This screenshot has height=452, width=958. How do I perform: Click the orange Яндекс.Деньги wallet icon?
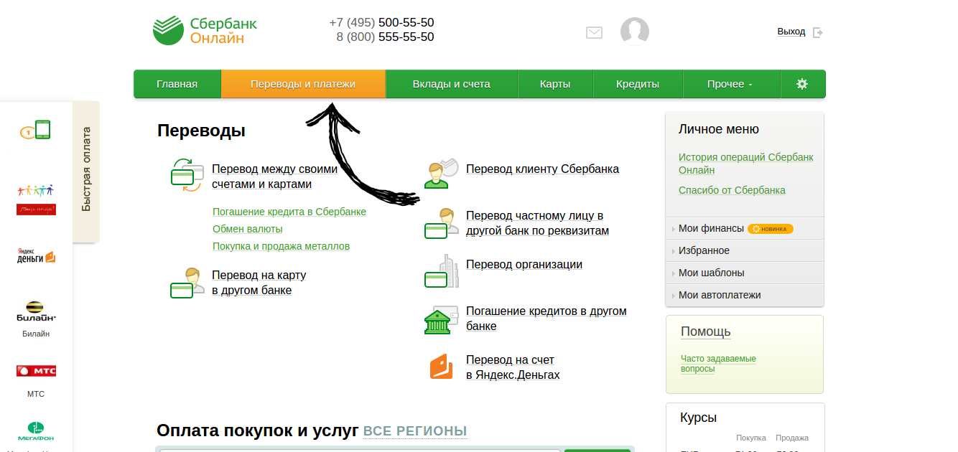tap(441, 367)
